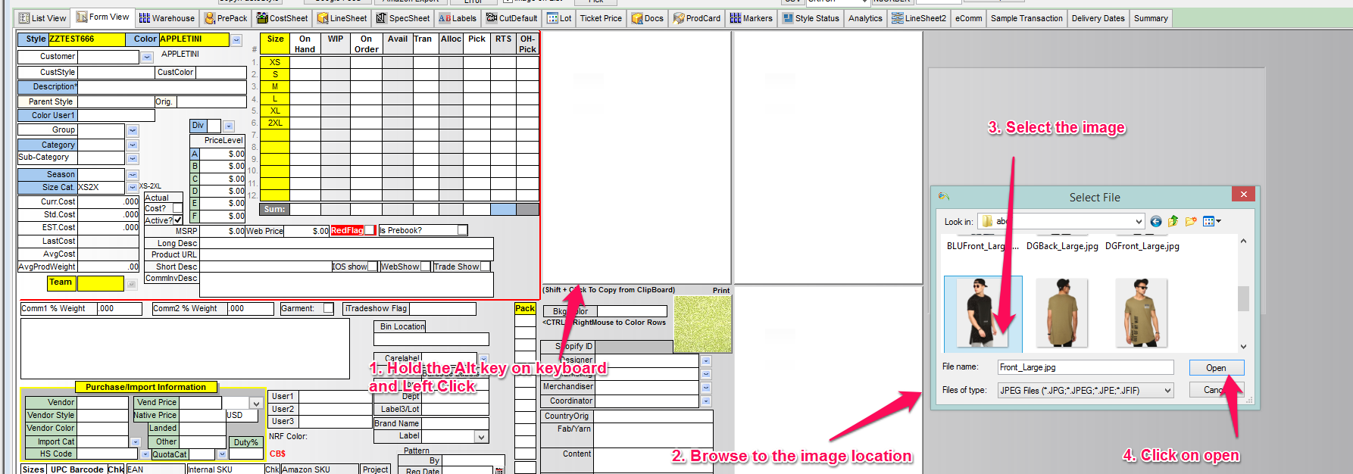Open the Ticket Price tab

(x=601, y=18)
